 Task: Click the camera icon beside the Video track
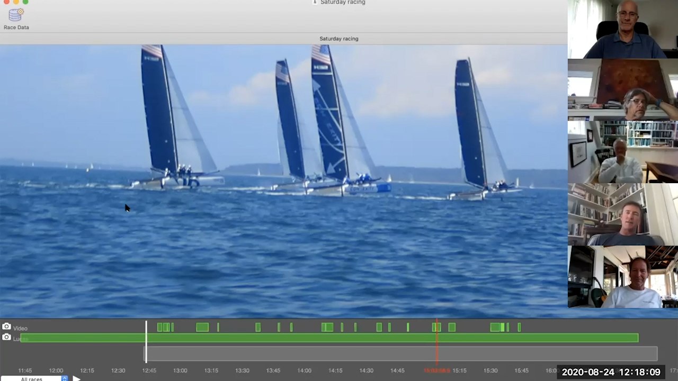pyautogui.click(x=6, y=327)
